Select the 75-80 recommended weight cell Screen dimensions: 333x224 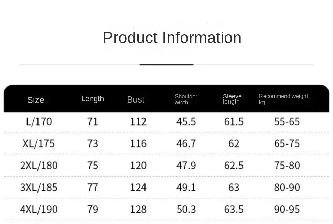(287, 166)
